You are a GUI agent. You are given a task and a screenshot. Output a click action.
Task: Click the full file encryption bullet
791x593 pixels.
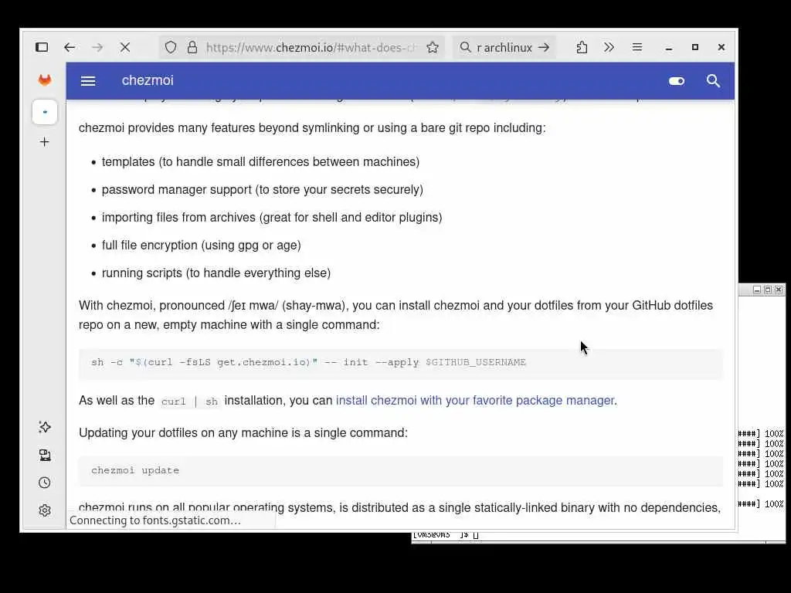(x=202, y=245)
